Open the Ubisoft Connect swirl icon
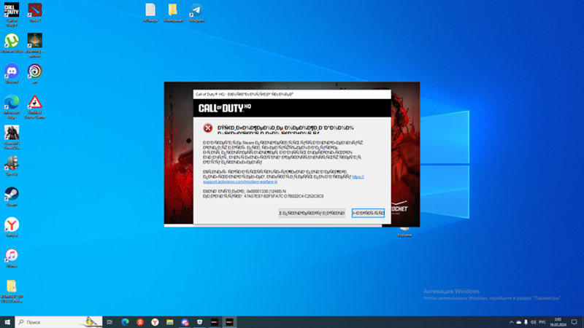 34,74
